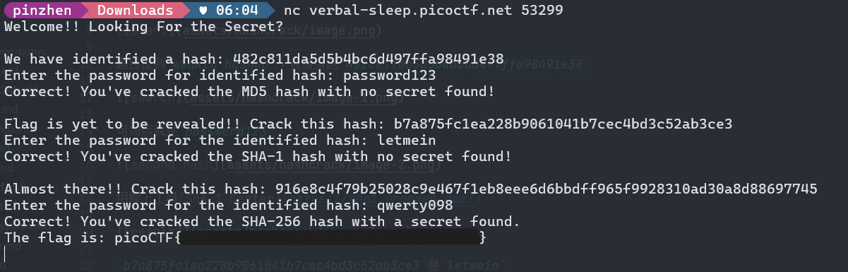Image resolution: width=848 pixels, height=272 pixels.
Task: Click the Welcome!! Looking For the Secret line
Action: click(143, 27)
